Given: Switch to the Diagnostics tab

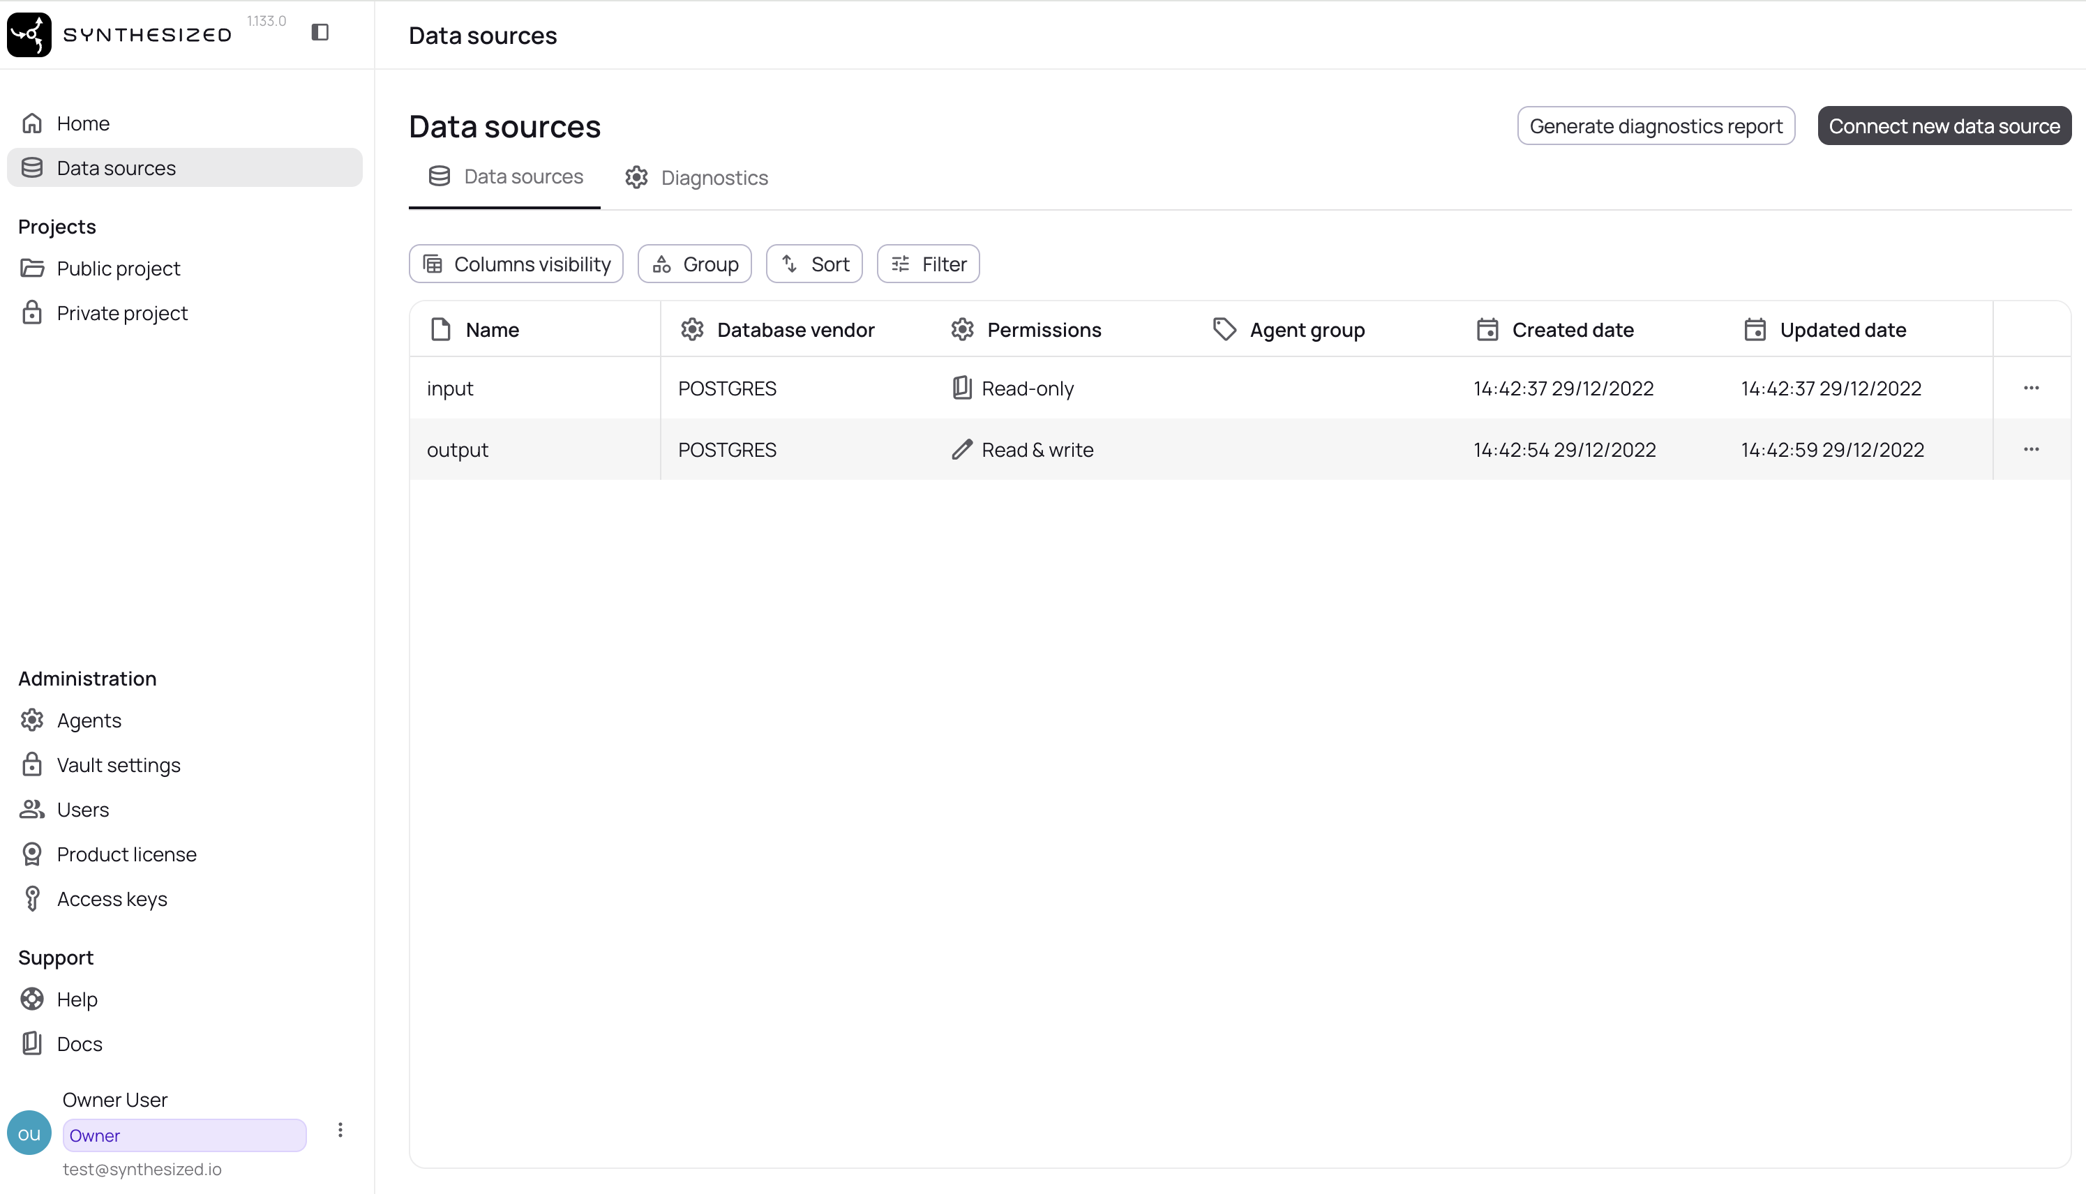Looking at the screenshot, I should [x=696, y=177].
